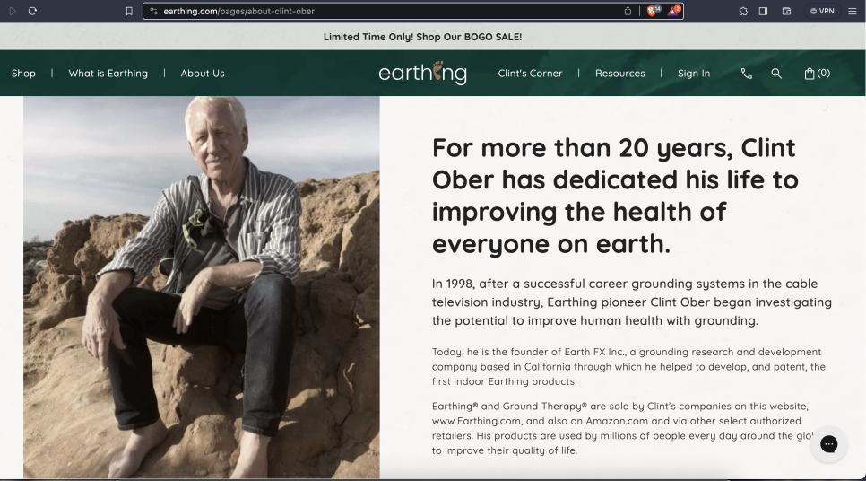Open the About Us menu
This screenshot has height=481, width=866.
click(203, 73)
